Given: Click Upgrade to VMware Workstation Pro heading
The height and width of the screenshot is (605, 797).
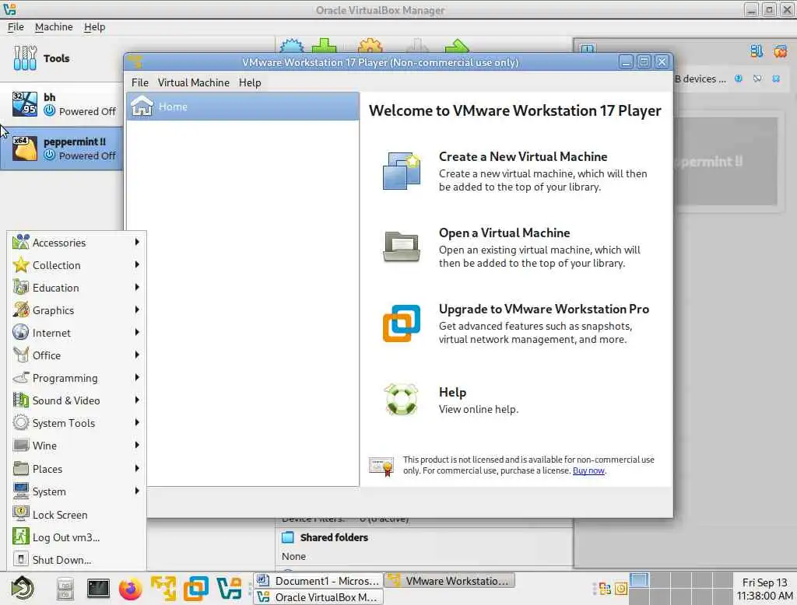Looking at the screenshot, I should 544,309.
